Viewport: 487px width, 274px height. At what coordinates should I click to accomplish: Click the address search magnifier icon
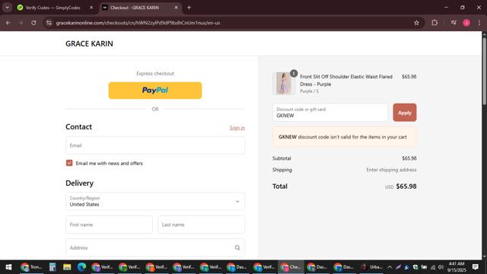237,247
